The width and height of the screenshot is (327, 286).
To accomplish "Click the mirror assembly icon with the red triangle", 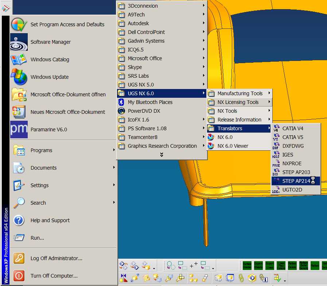I will coord(124,278).
